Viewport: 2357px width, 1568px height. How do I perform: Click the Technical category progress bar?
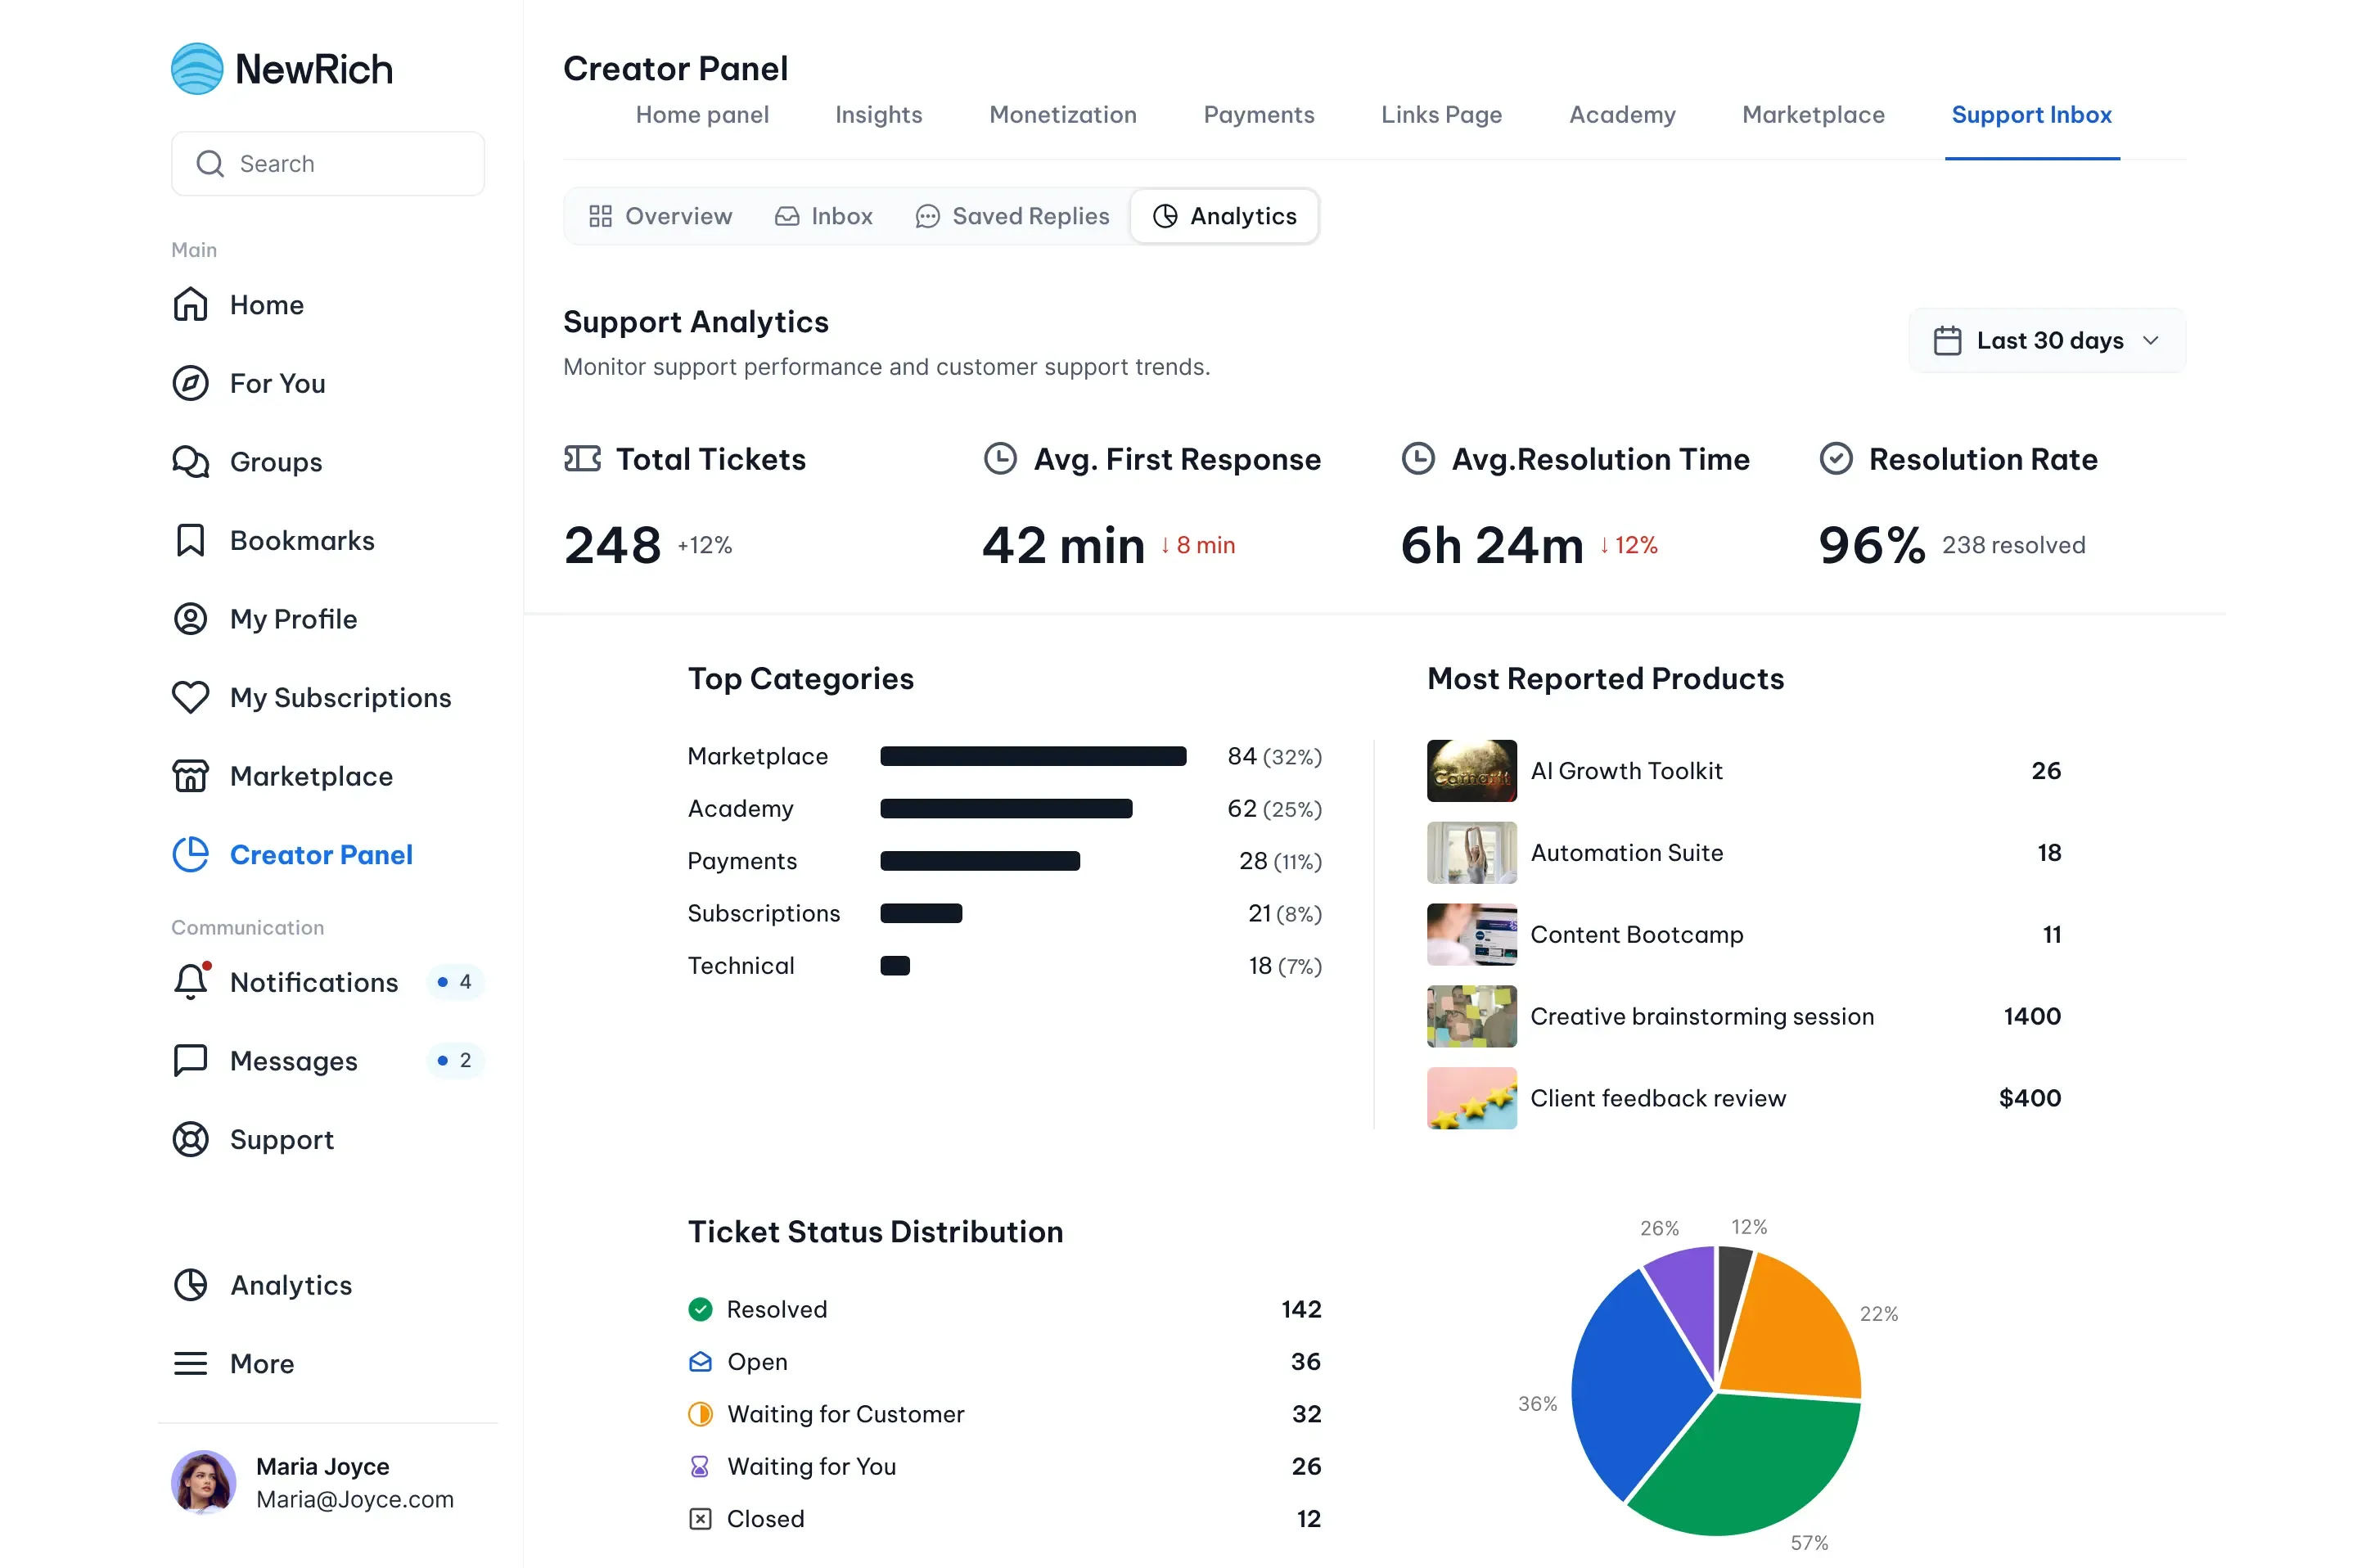pos(895,966)
